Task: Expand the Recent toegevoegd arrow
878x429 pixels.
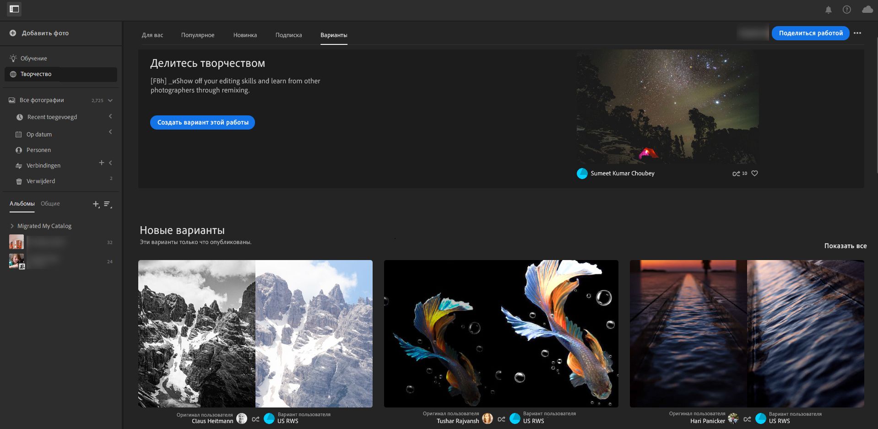Action: coord(110,116)
